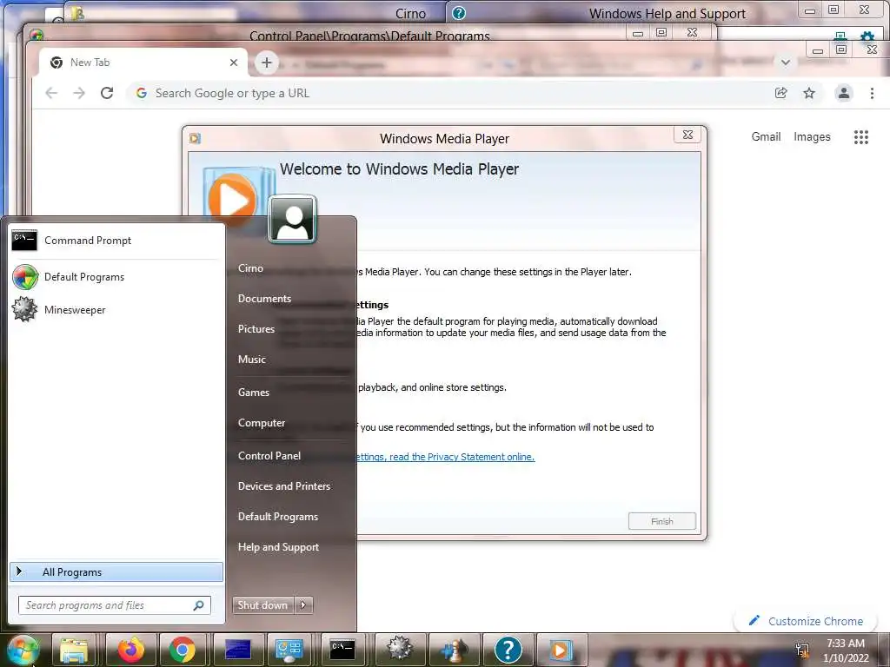Click the Search programs and files box
This screenshot has width=890, height=667.
pos(114,605)
